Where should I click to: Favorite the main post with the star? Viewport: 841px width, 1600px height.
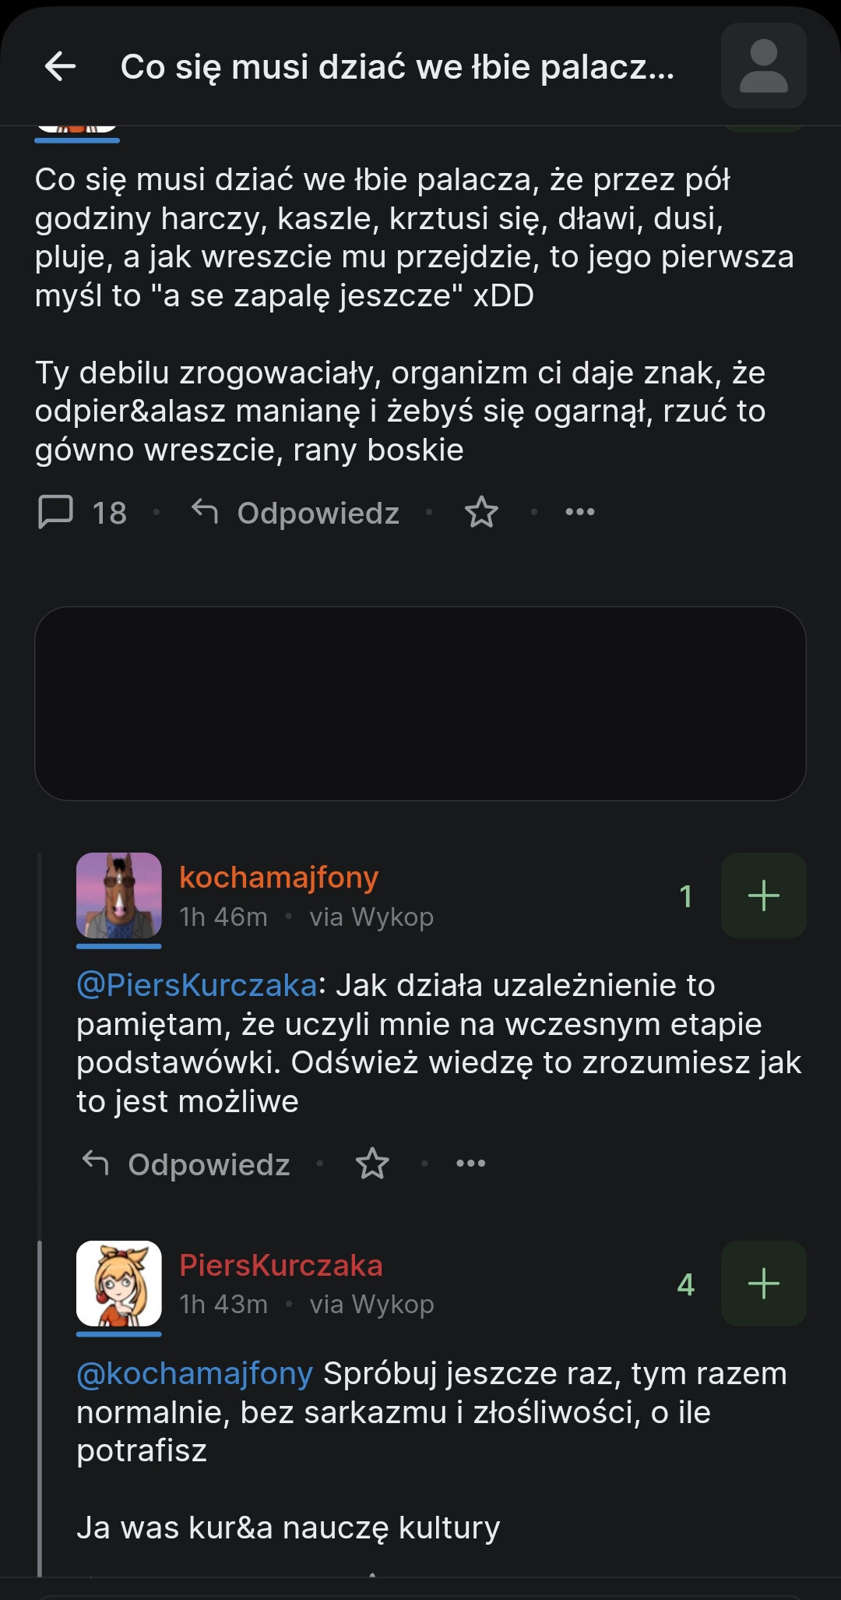coord(480,512)
